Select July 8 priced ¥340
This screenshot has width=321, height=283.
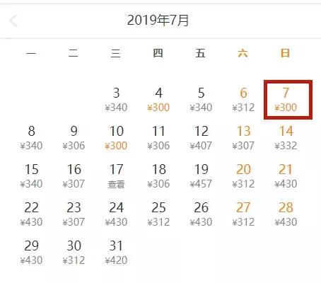click(31, 138)
